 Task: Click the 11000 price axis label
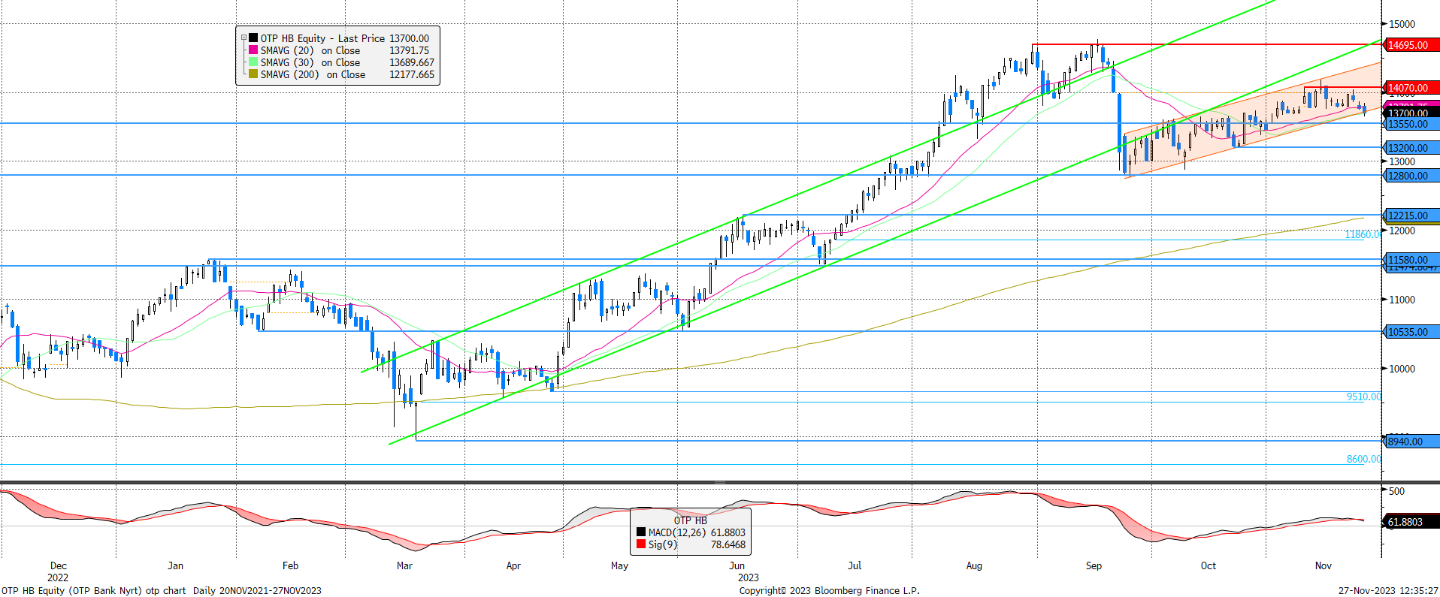tap(1402, 300)
